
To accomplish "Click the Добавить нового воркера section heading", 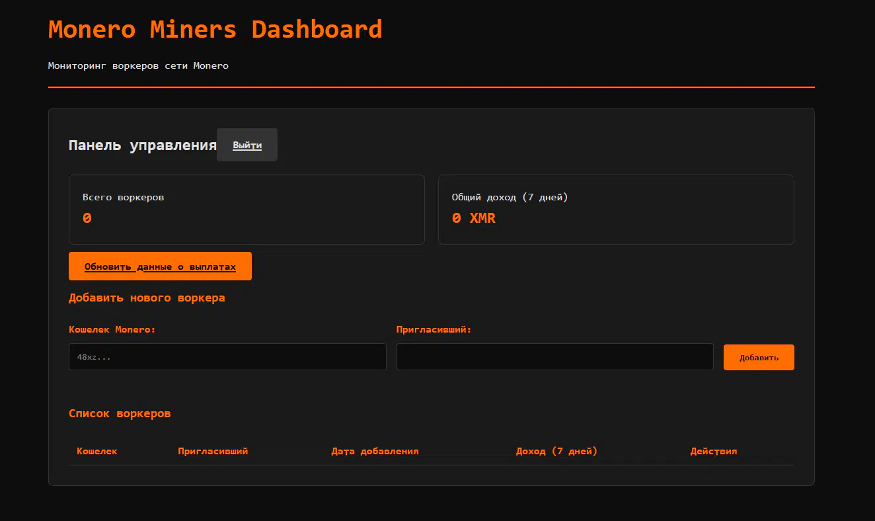I will 147,298.
